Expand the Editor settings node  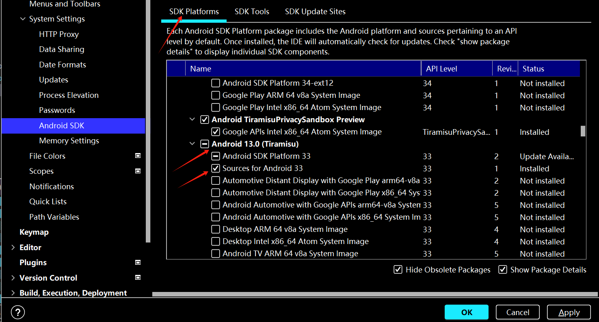tap(13, 247)
